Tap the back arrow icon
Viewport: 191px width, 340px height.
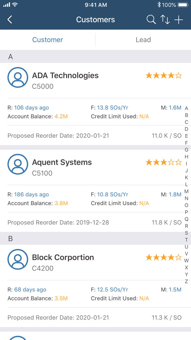[10, 20]
